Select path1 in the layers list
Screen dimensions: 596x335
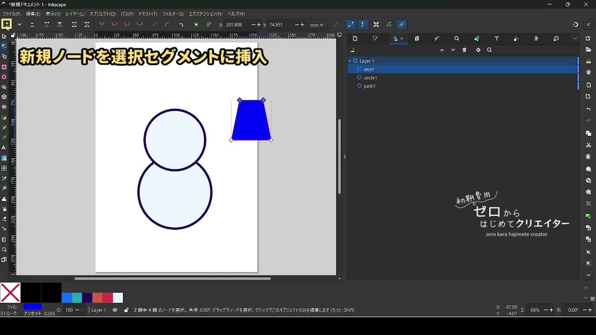point(369,86)
